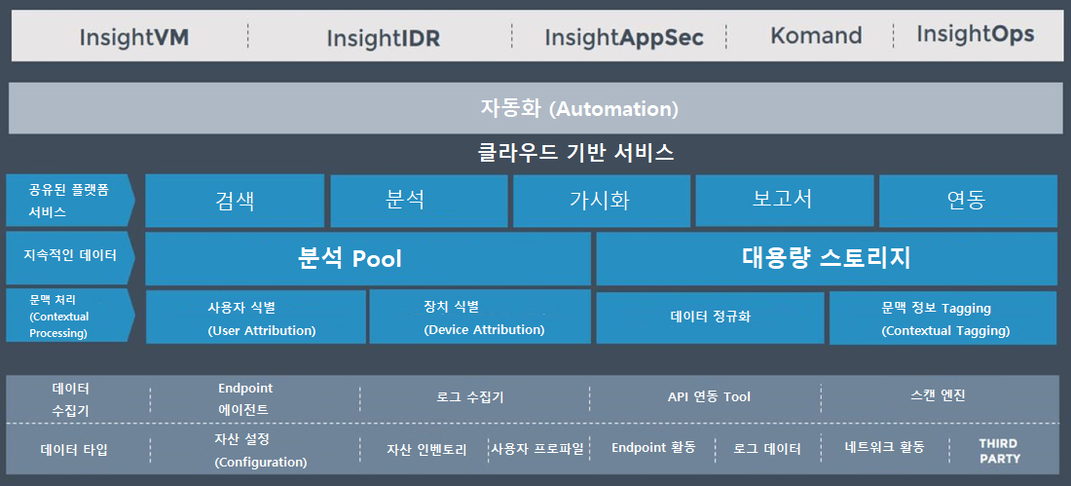Click the 스캔 엔진 cell
Screen dimensions: 1071x486
tap(938, 395)
